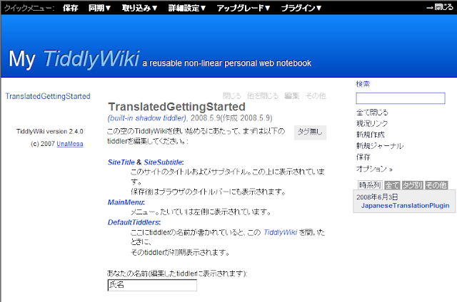Expand the 詳細設定 dropdown menu
Viewport: 457px width, 302px height.
(x=187, y=8)
